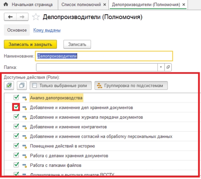The width and height of the screenshot is (201, 179).
Task: Click role icon next to Анализ делопроизводства
Action: pyautogui.click(x=25, y=98)
